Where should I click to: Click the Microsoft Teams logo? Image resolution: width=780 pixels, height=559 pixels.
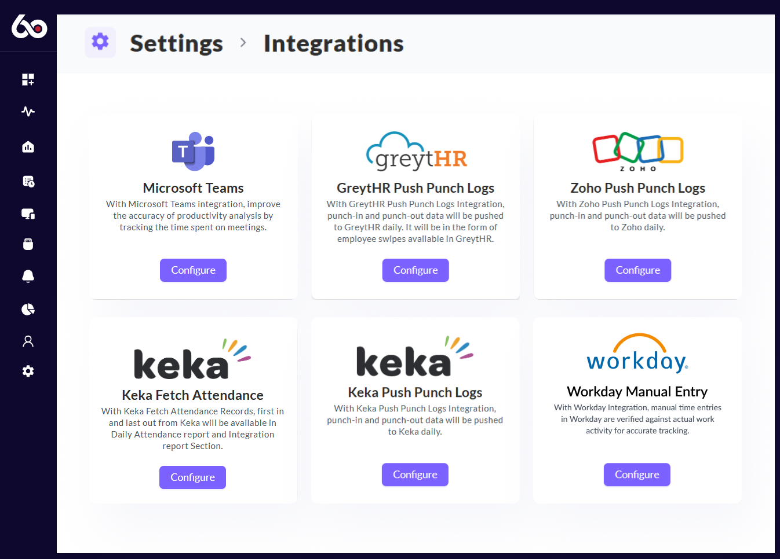coord(193,151)
